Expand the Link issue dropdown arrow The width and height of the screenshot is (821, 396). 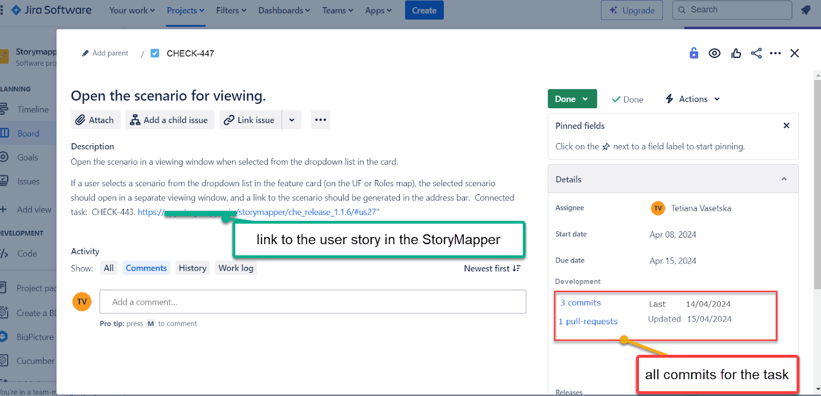coord(292,120)
